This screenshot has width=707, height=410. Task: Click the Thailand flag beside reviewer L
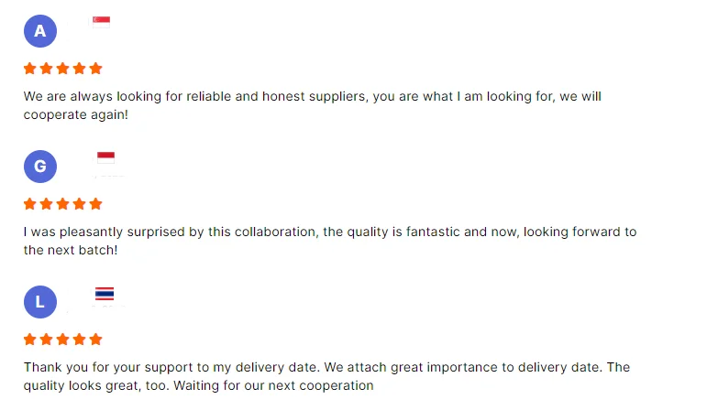point(105,294)
